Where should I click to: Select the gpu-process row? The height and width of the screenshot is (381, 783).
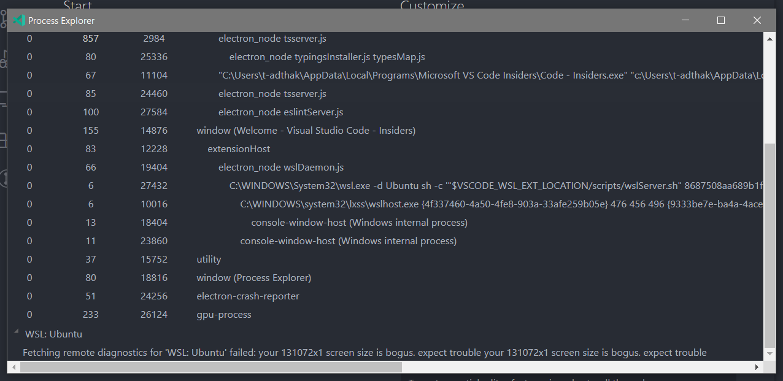click(x=386, y=315)
